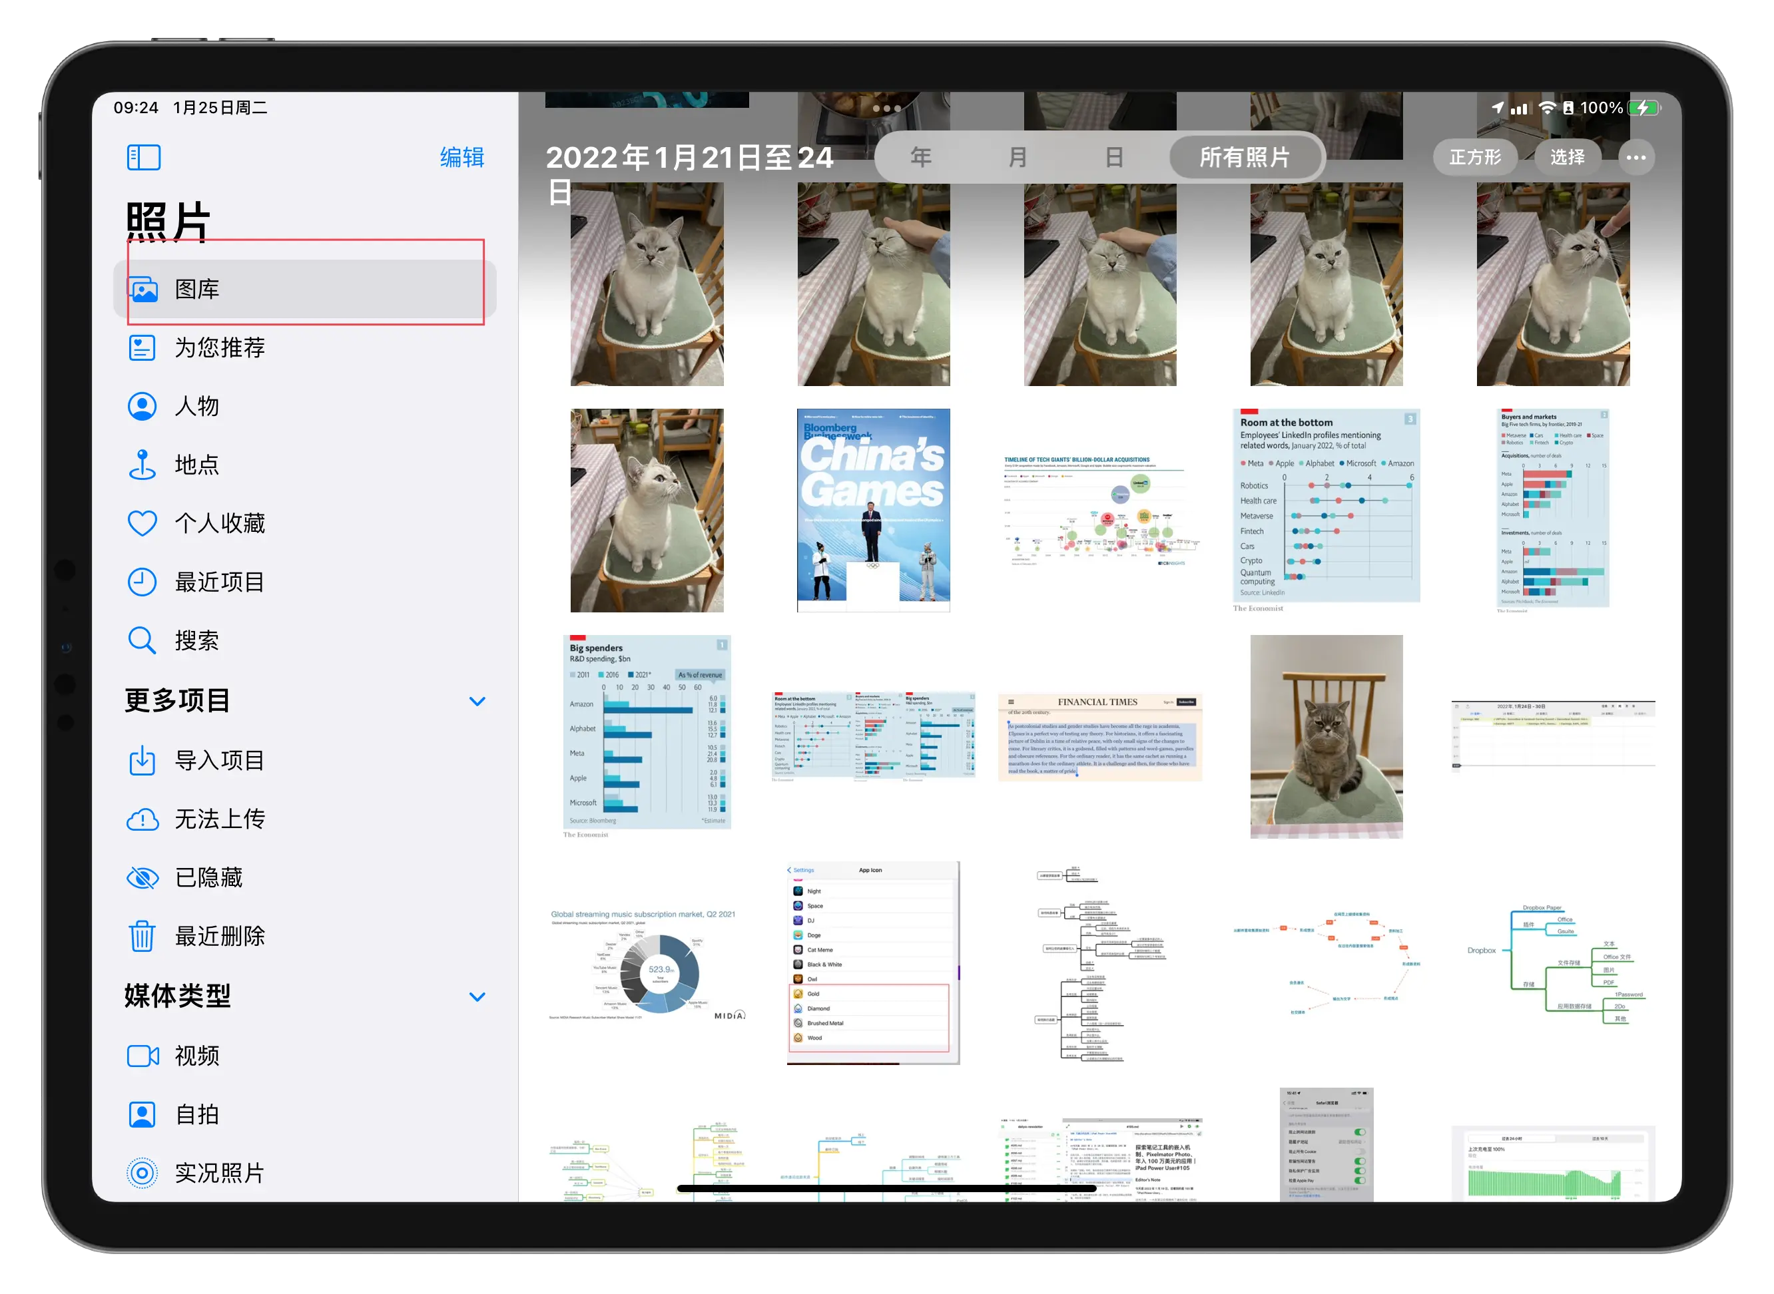The width and height of the screenshot is (1774, 1294).
Task: Open Buyers and markets chart
Action: point(1553,511)
